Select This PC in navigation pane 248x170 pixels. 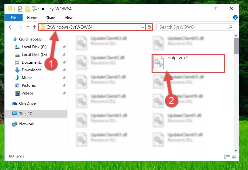36,113
